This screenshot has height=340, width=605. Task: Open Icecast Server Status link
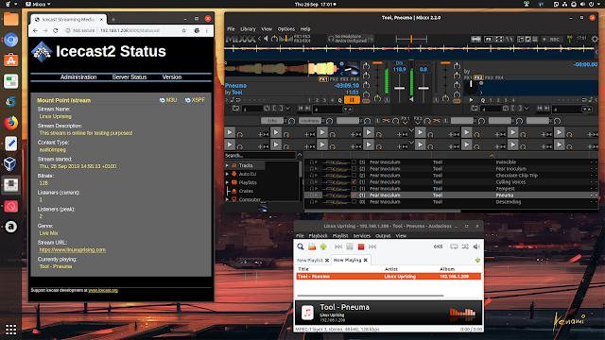pyautogui.click(x=130, y=77)
